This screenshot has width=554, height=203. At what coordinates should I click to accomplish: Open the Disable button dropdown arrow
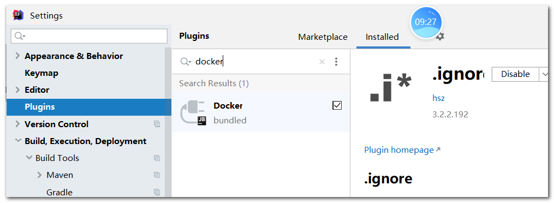(545, 74)
